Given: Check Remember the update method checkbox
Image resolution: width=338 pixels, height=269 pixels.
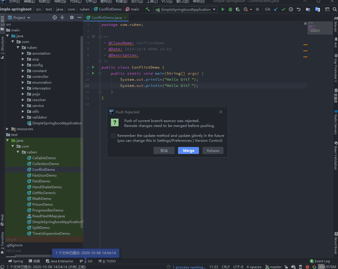Looking at the screenshot, I should point(113,136).
